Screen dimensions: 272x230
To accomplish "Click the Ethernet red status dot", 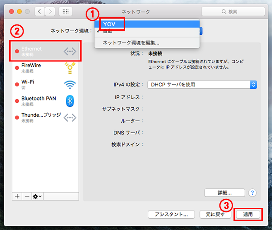I will pos(17,51).
